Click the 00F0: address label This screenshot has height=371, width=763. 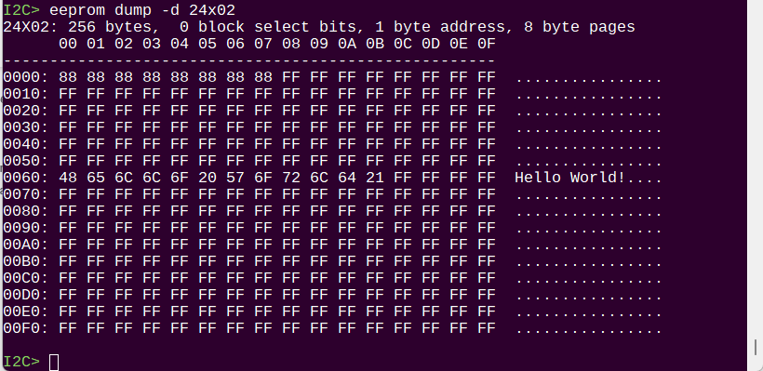pos(26,329)
